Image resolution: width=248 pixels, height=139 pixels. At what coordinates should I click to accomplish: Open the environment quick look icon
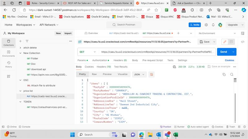242,33
